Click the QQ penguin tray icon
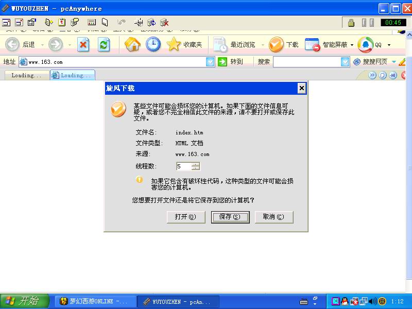The width and height of the screenshot is (412, 309). 345,301
